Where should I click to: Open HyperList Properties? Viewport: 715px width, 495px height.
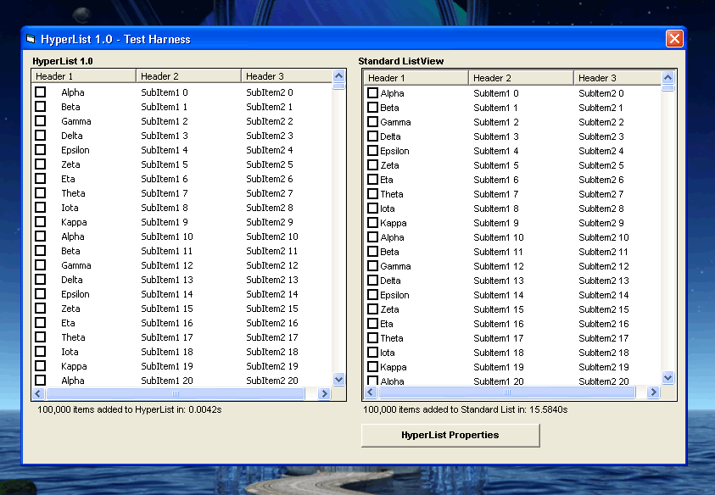coord(450,435)
